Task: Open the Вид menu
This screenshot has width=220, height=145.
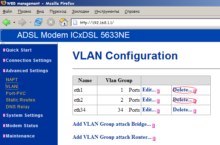Action: 40,11
